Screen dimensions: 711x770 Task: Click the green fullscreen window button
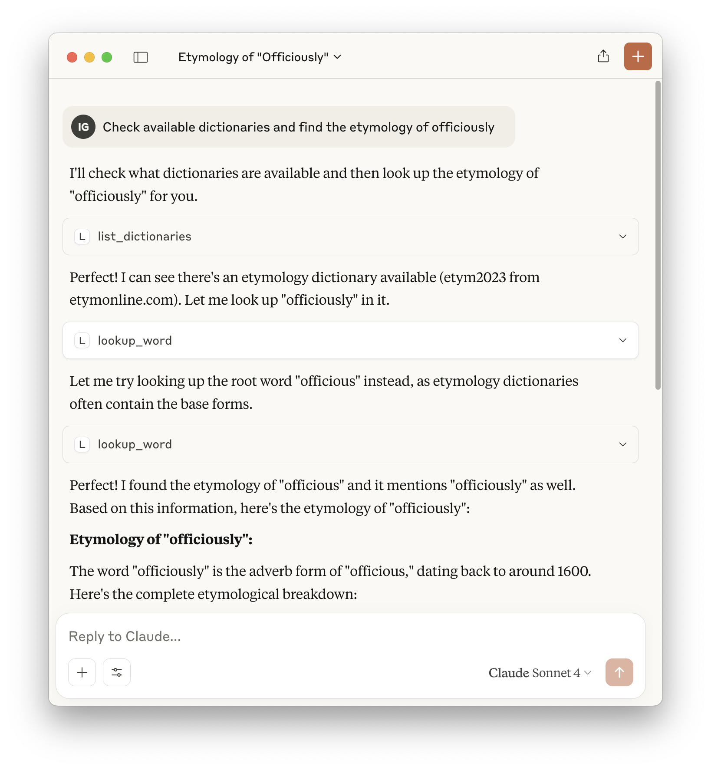tap(107, 57)
